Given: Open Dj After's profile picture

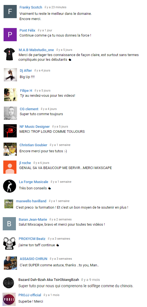Looking at the screenshot, I should tap(10, 74).
